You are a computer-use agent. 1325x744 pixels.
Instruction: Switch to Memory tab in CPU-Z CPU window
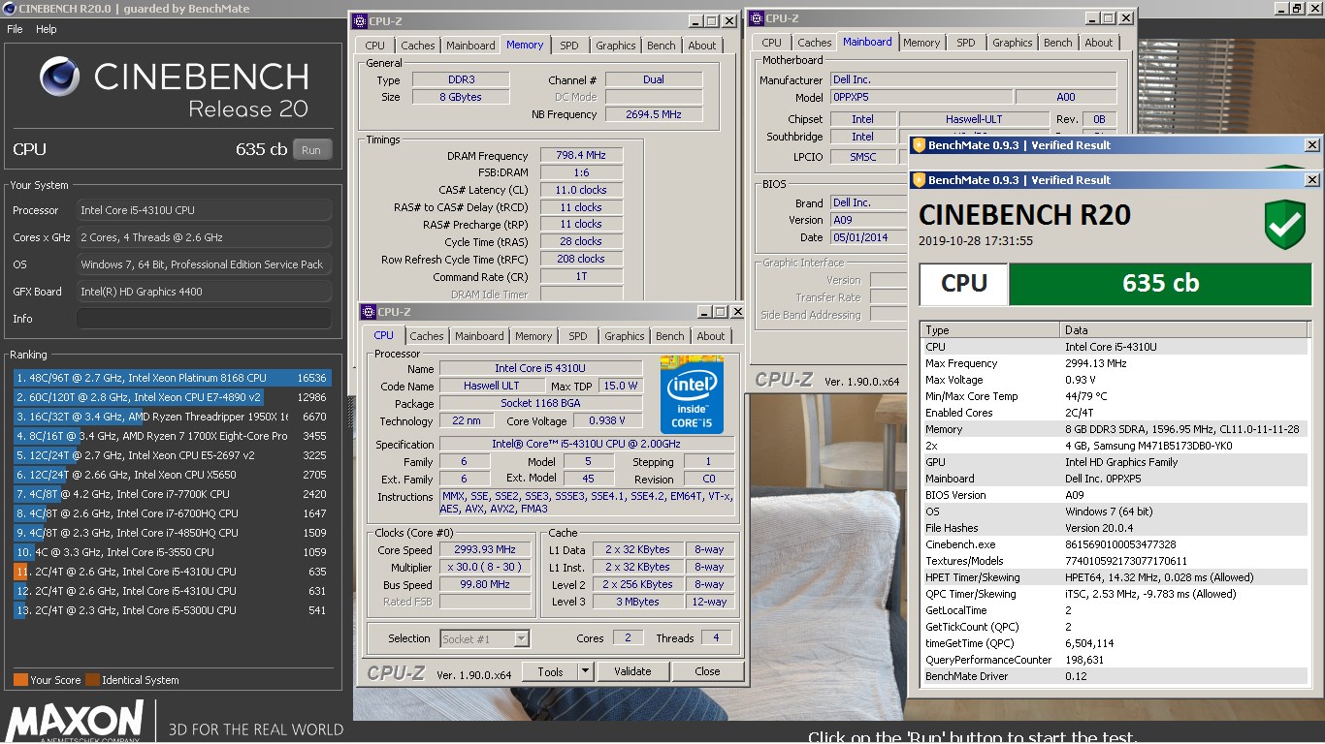coord(533,336)
